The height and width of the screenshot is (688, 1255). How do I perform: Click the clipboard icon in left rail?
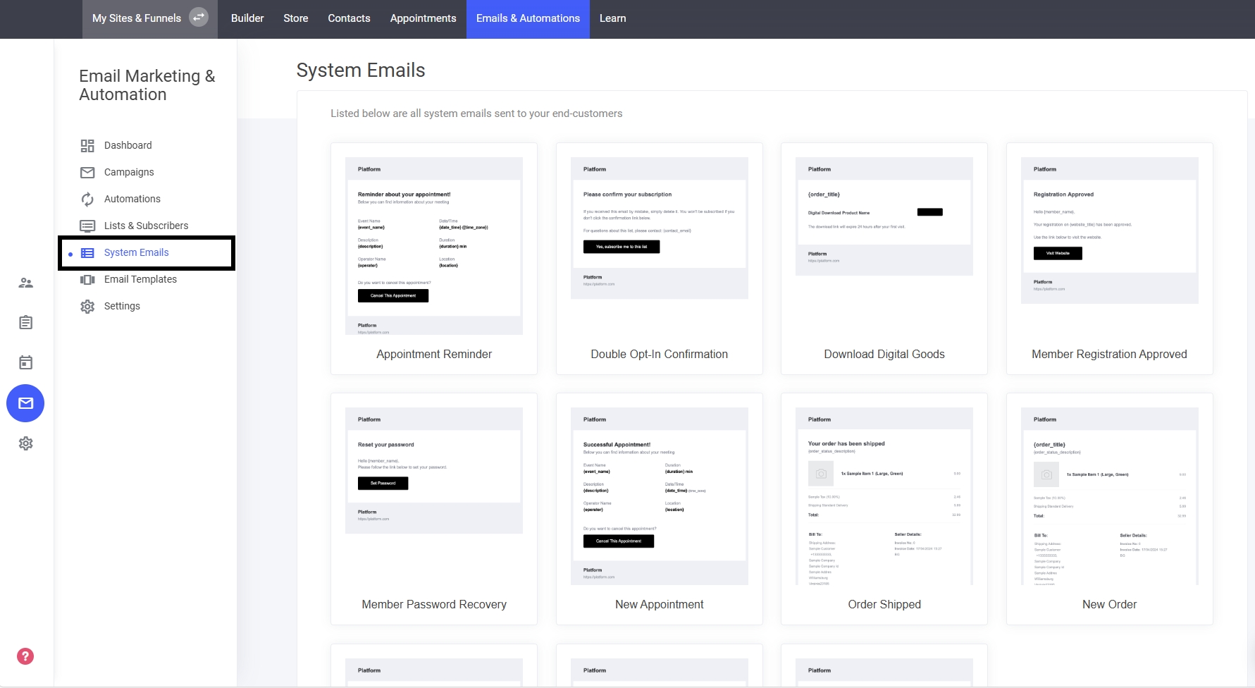click(x=26, y=323)
